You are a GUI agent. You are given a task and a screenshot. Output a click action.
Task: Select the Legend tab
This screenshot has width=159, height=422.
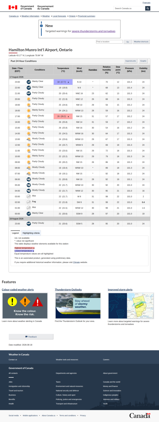[x=15, y=233]
